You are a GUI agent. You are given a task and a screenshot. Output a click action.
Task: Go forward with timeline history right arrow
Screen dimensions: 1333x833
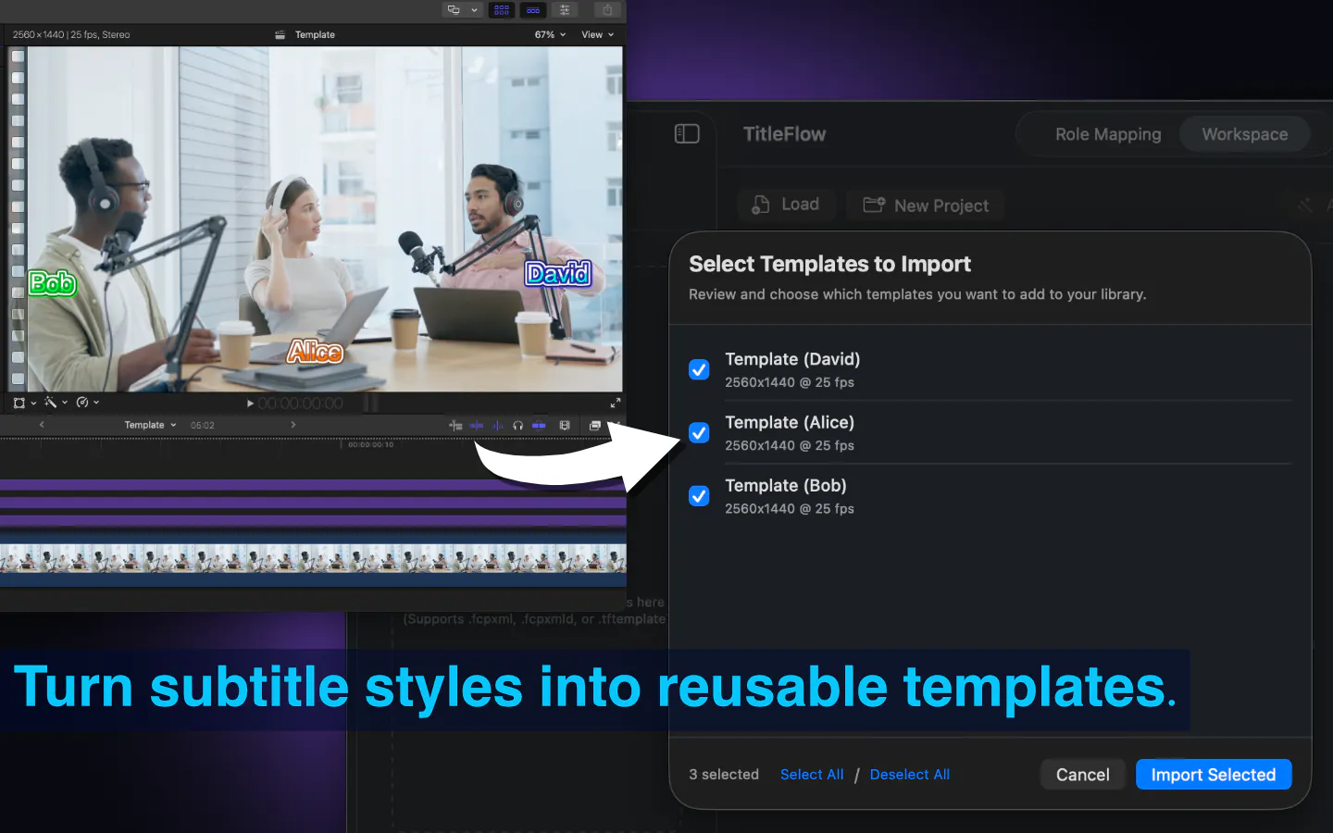tap(293, 425)
